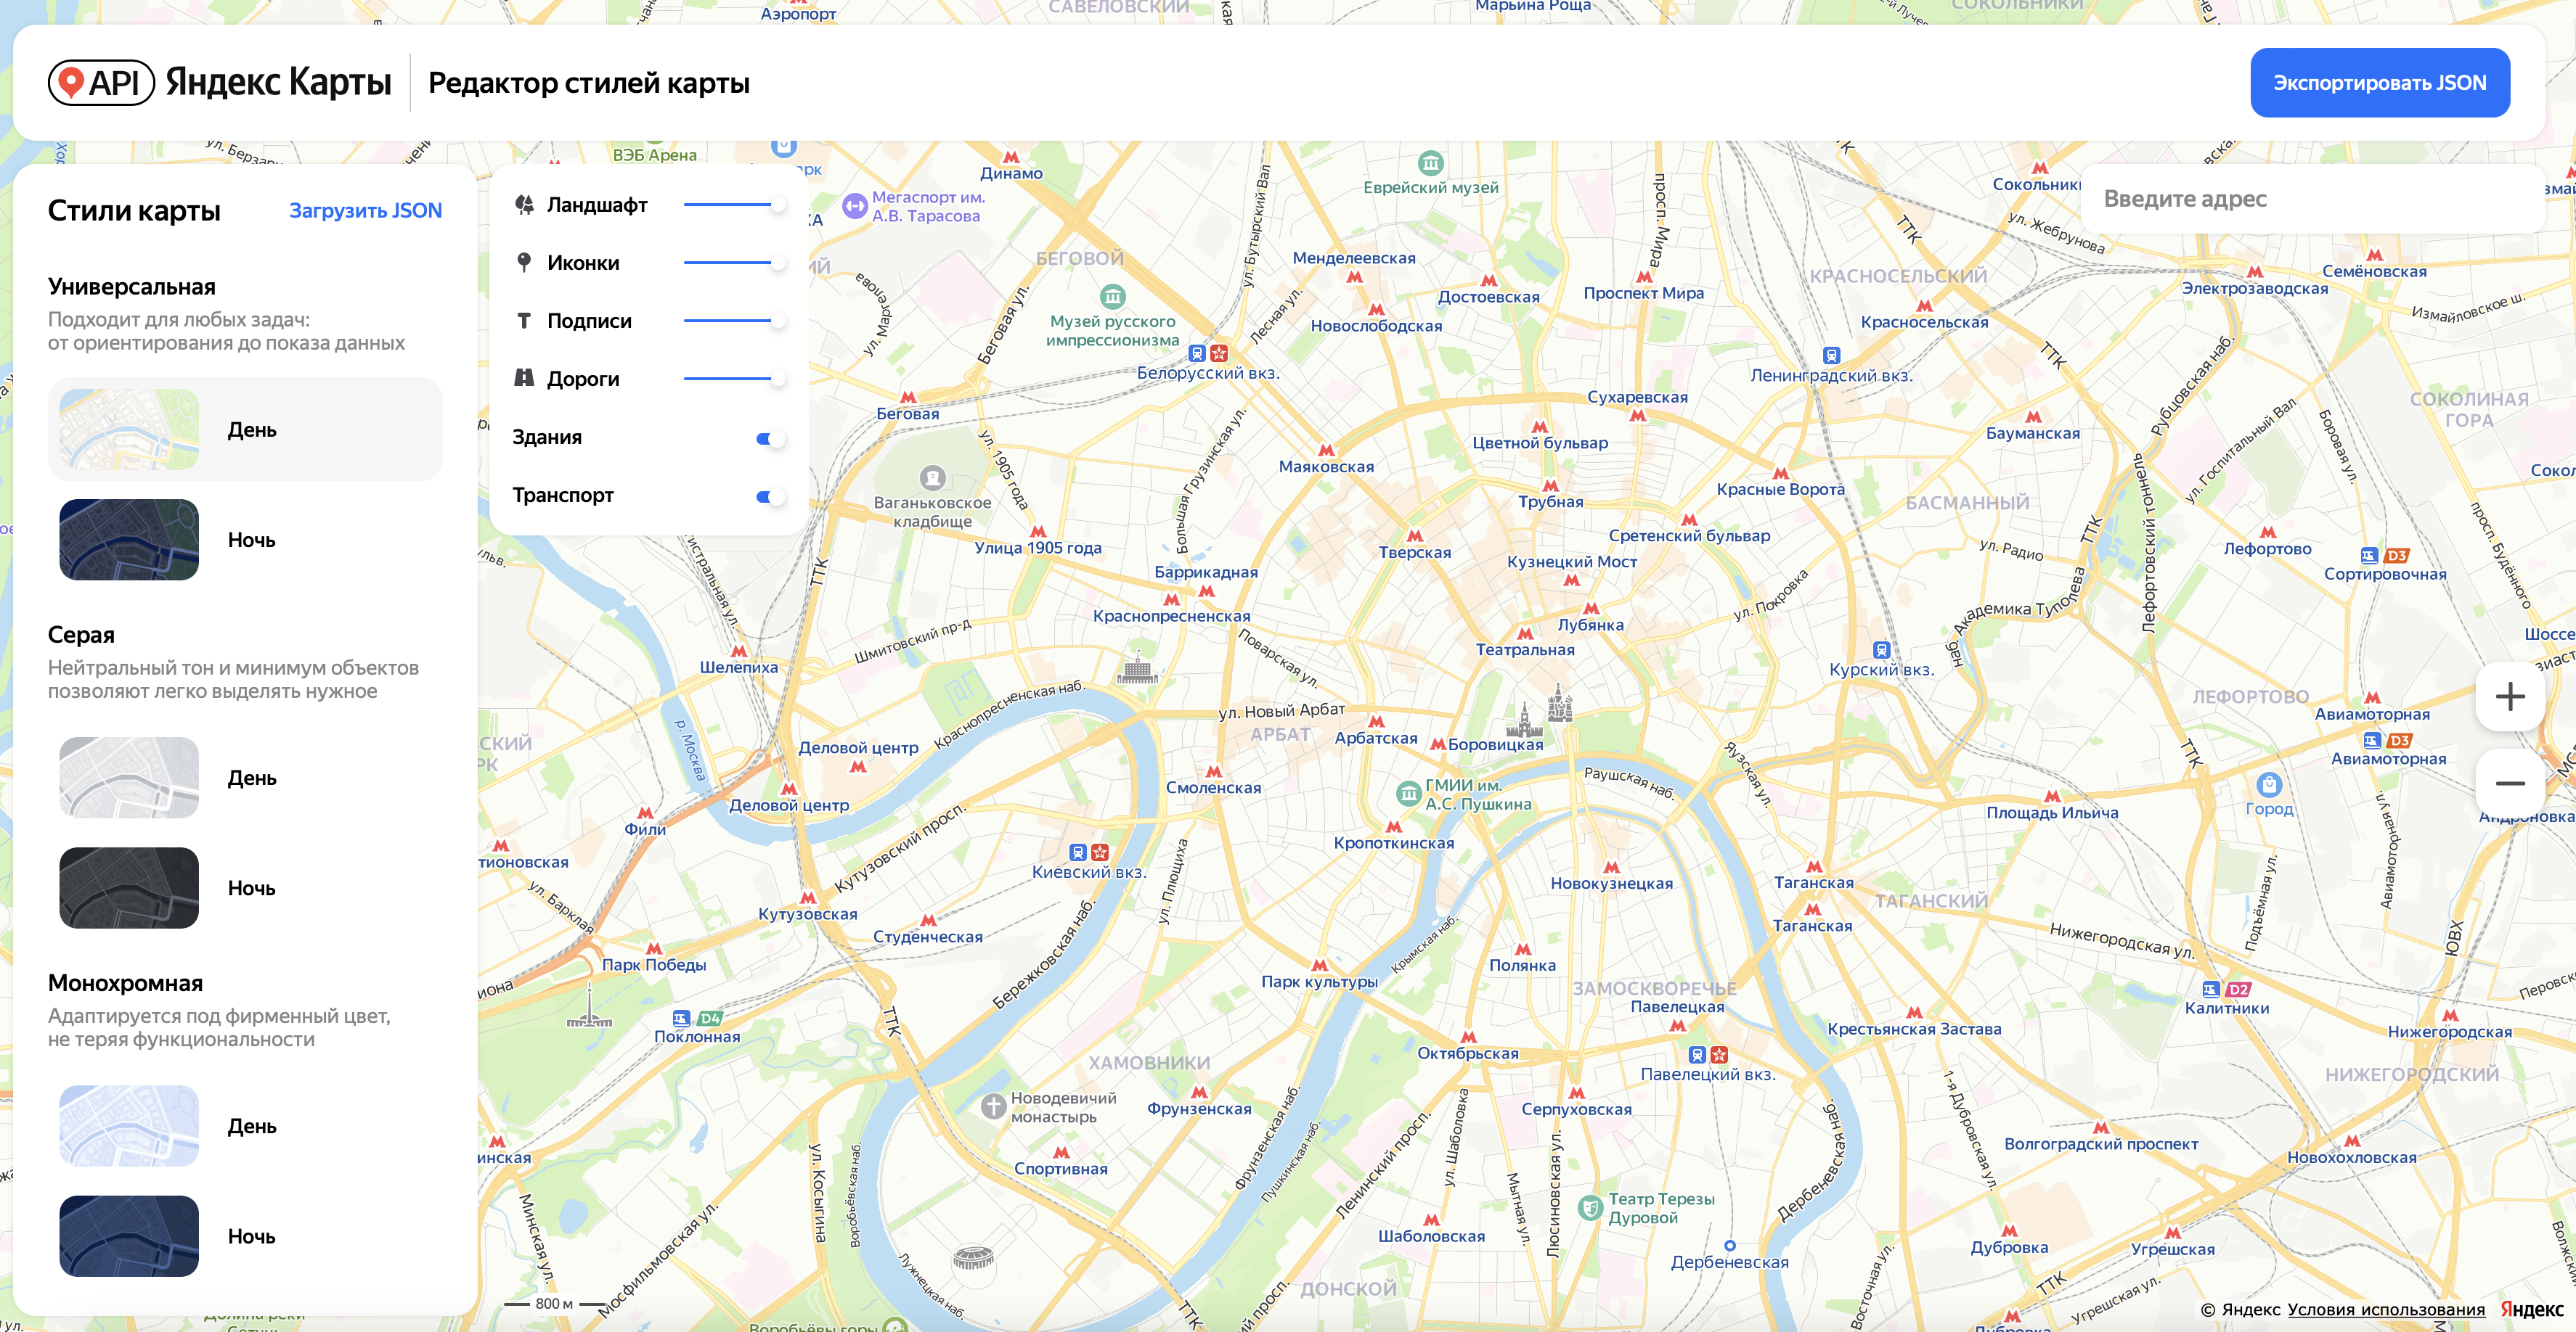2576x1332 pixels.
Task: Click the Иконки pin icon
Action: tap(524, 263)
